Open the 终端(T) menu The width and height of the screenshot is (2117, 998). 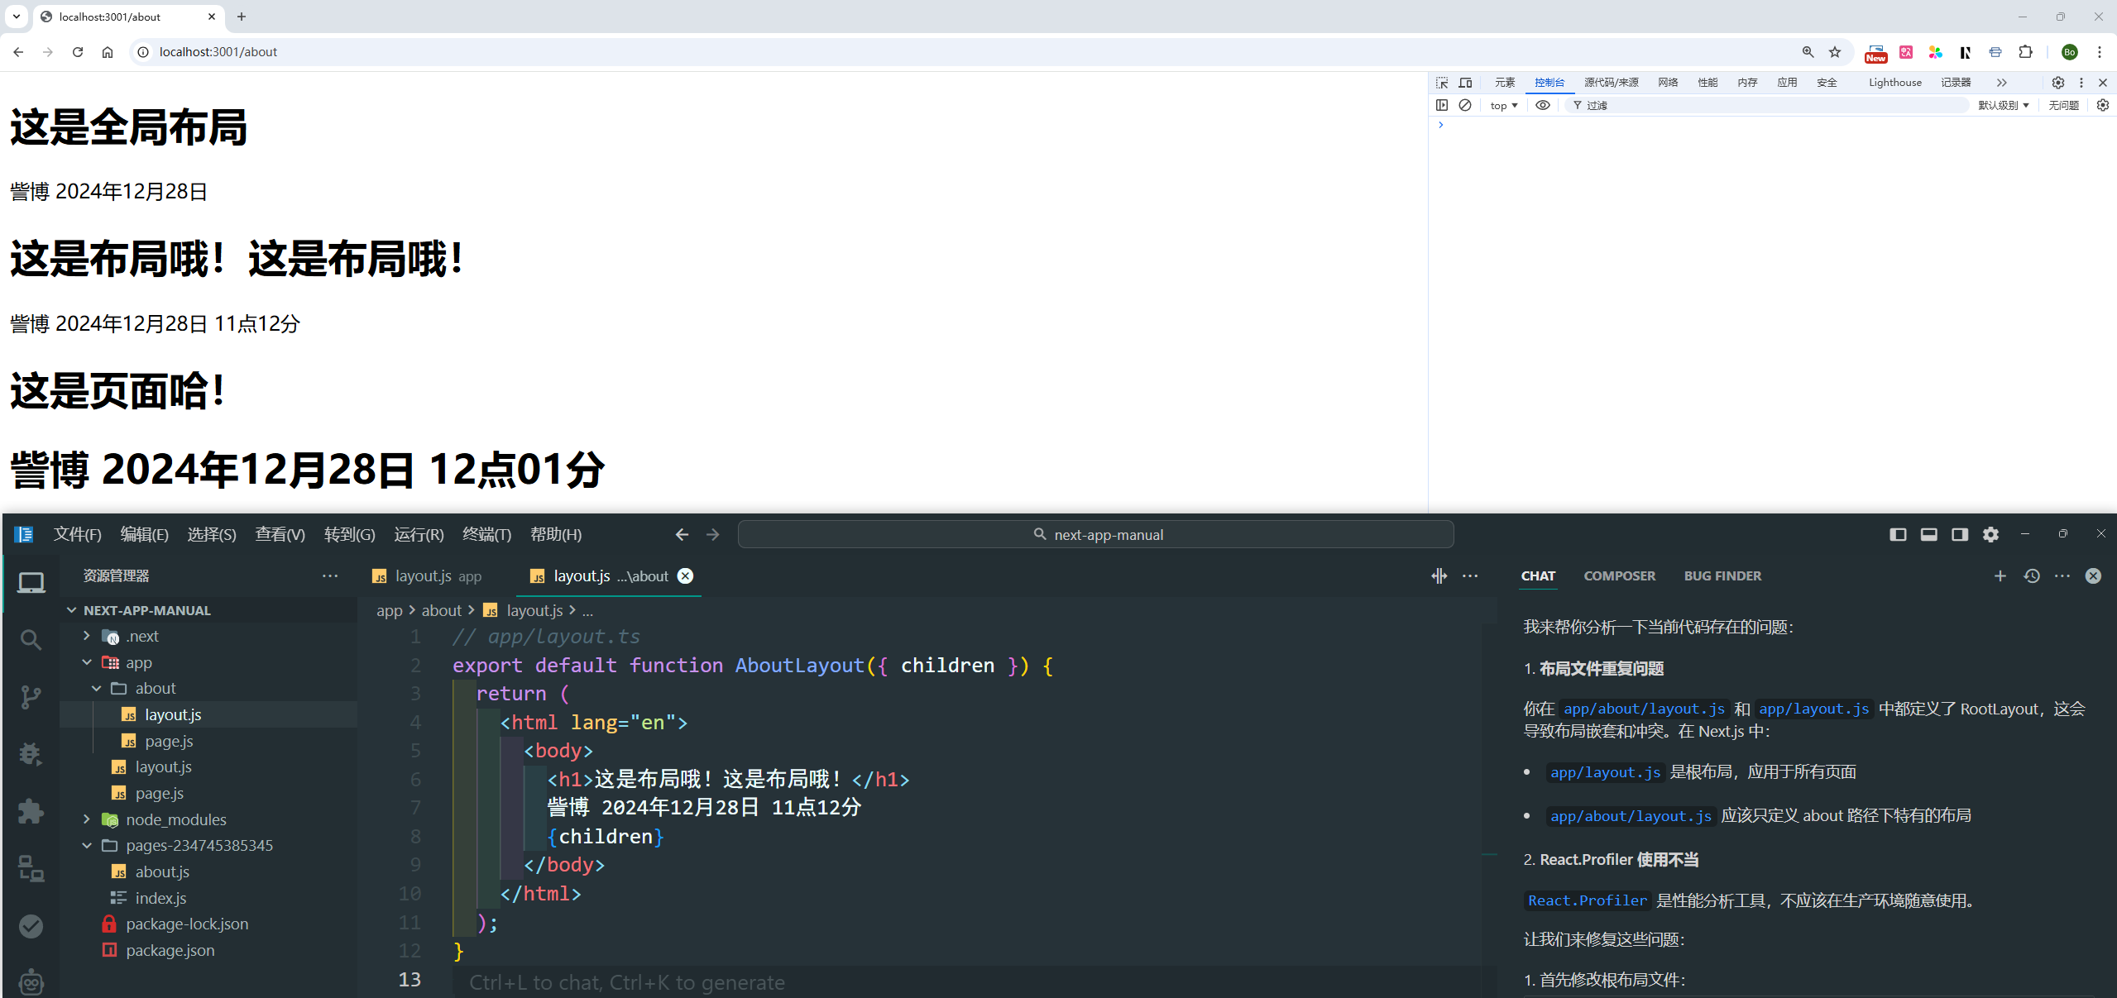pos(486,535)
